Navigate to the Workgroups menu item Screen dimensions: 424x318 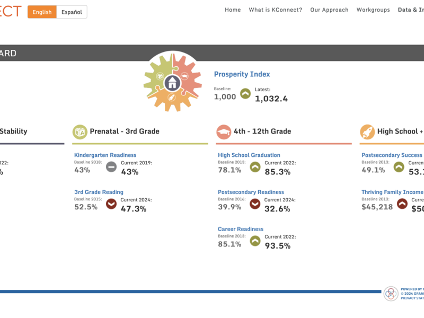[373, 10]
